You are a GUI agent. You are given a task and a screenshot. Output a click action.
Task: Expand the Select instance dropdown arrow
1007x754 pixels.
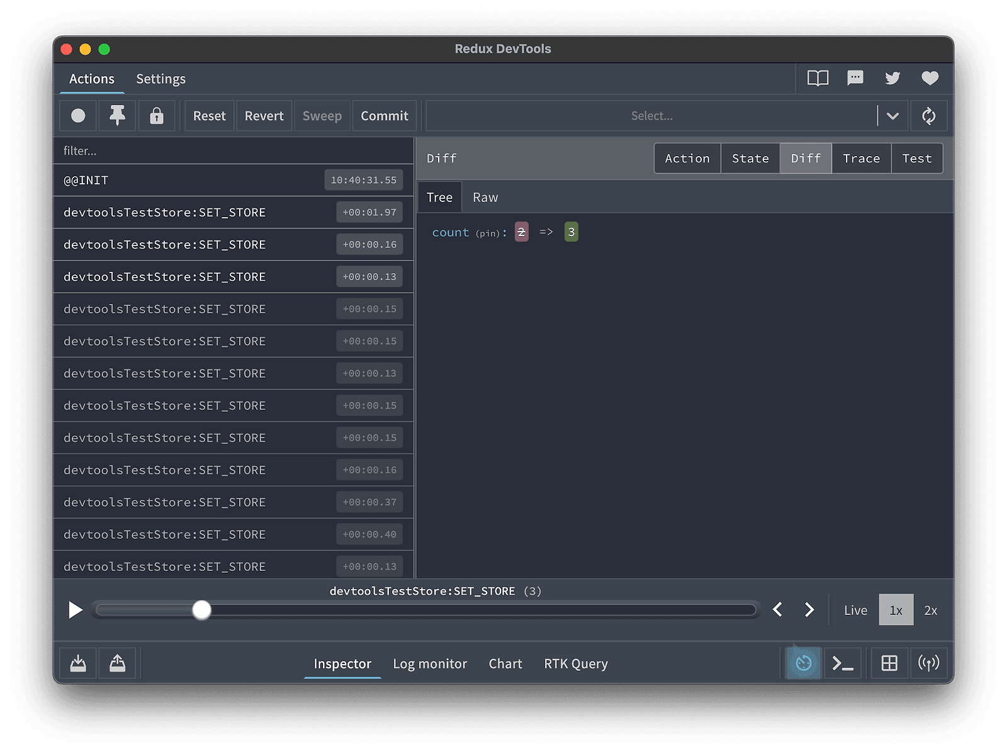click(892, 116)
